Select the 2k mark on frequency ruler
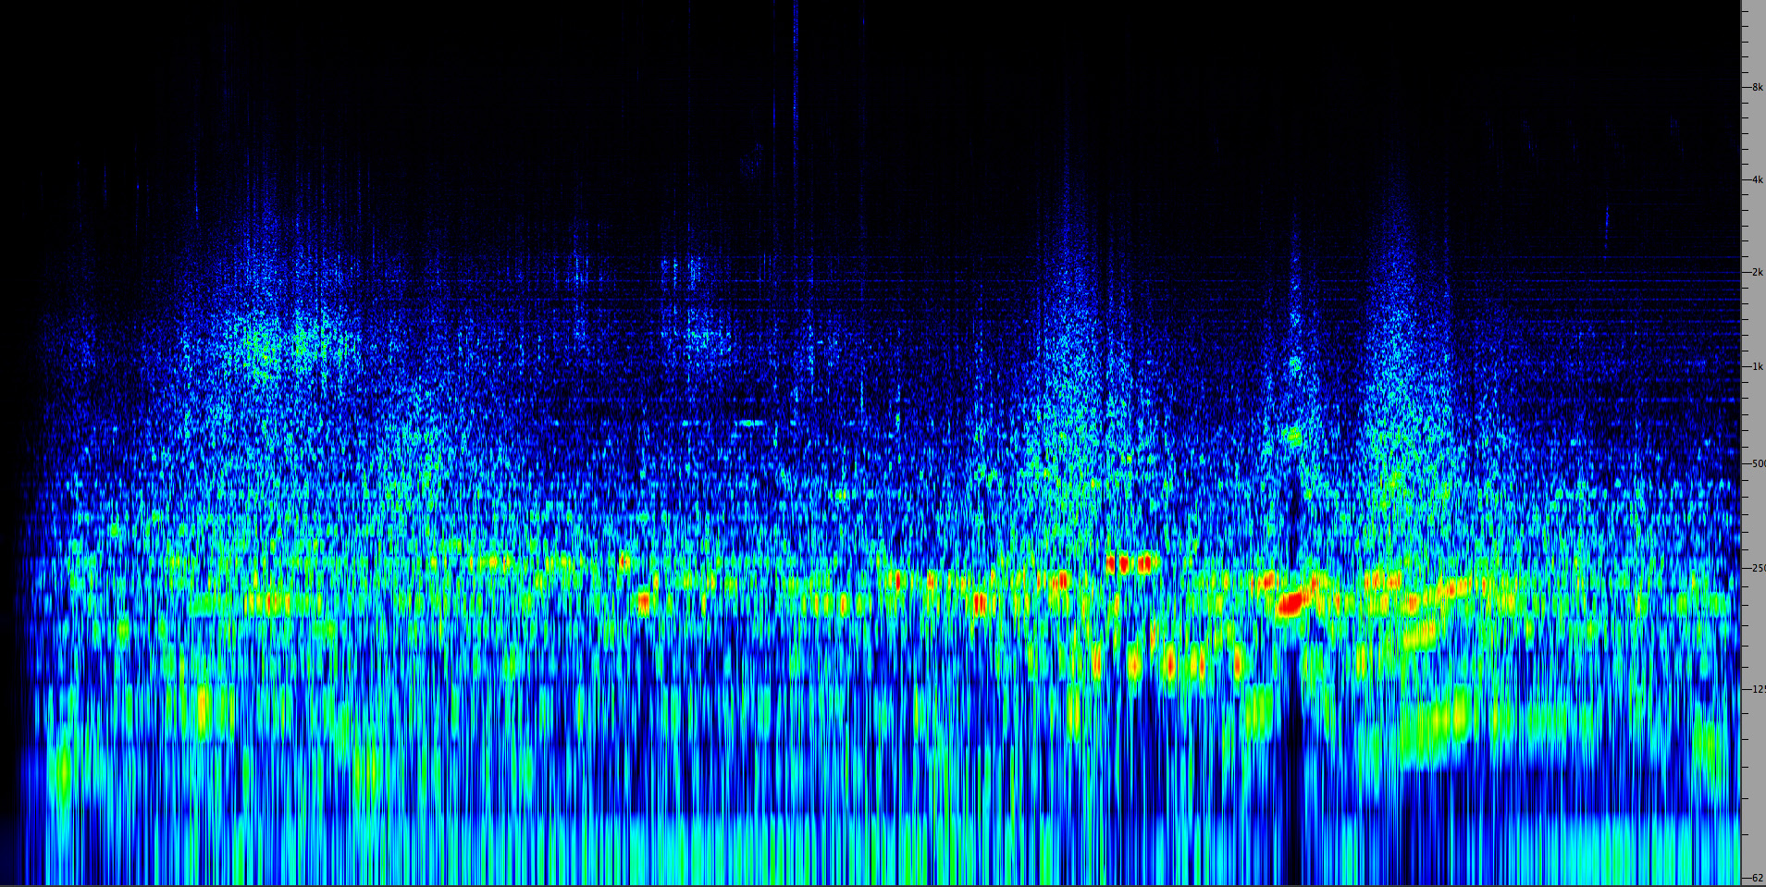The width and height of the screenshot is (1766, 887). click(1755, 273)
